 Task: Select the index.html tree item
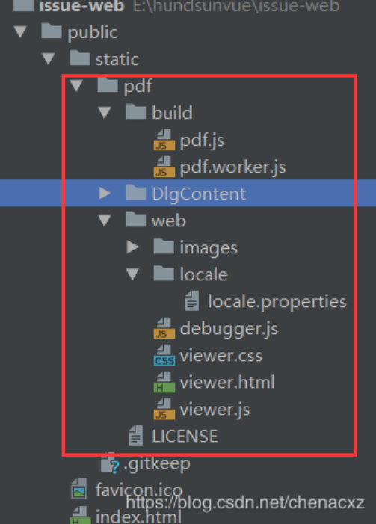click(126, 515)
